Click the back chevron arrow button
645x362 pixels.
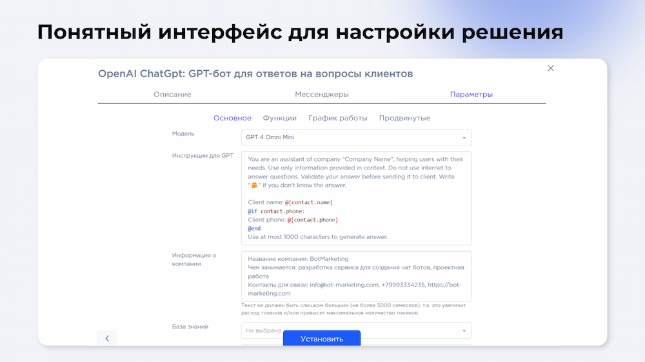pyautogui.click(x=107, y=338)
